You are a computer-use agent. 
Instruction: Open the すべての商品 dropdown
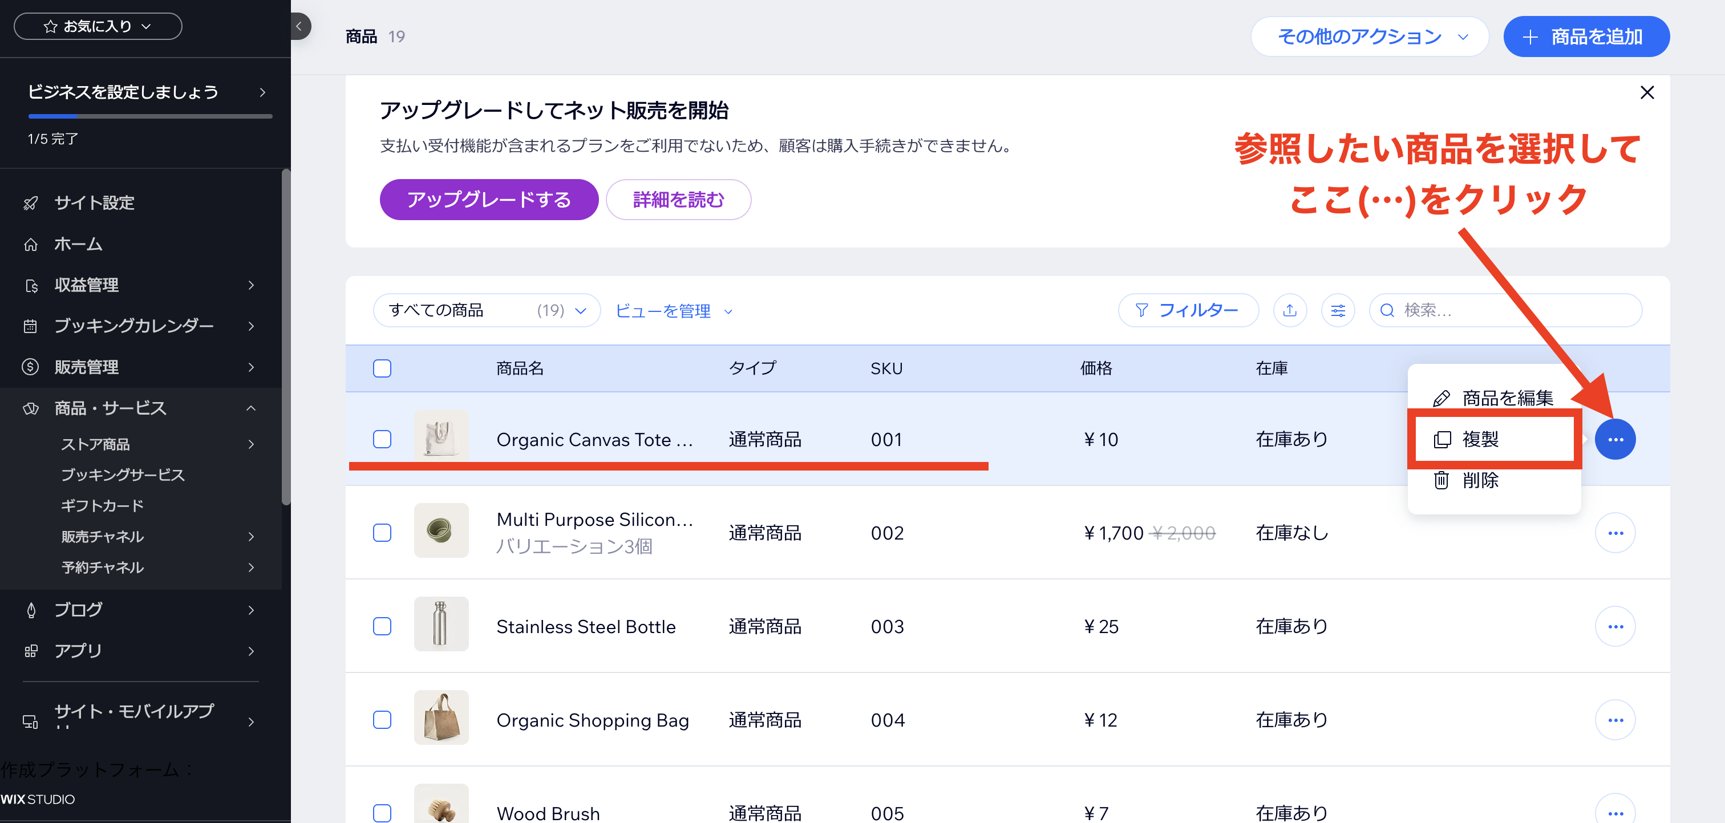(x=486, y=310)
